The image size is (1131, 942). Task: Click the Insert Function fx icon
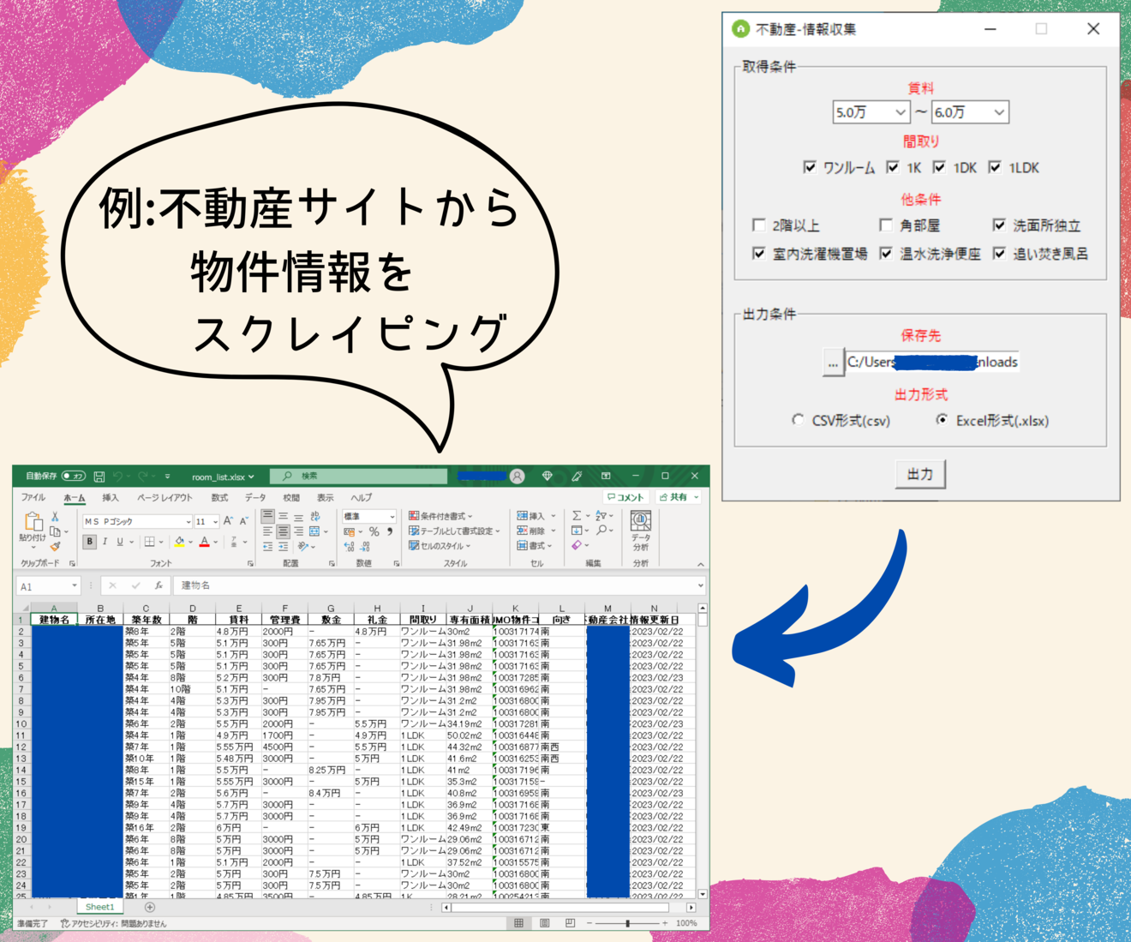(159, 585)
